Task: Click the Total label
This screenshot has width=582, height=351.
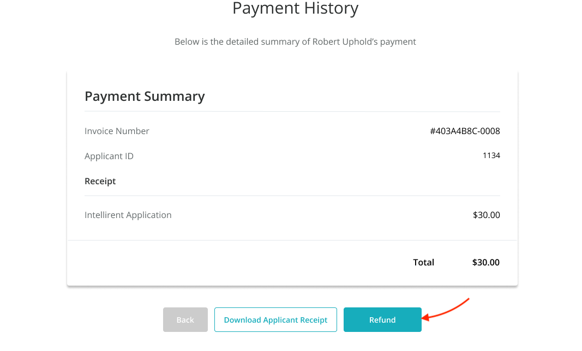Action: (423, 262)
